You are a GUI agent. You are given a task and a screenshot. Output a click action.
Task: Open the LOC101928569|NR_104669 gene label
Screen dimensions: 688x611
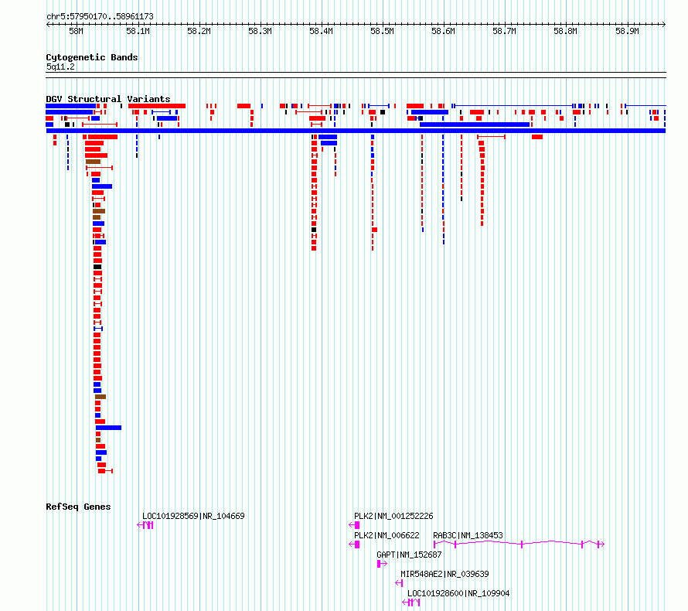193,516
